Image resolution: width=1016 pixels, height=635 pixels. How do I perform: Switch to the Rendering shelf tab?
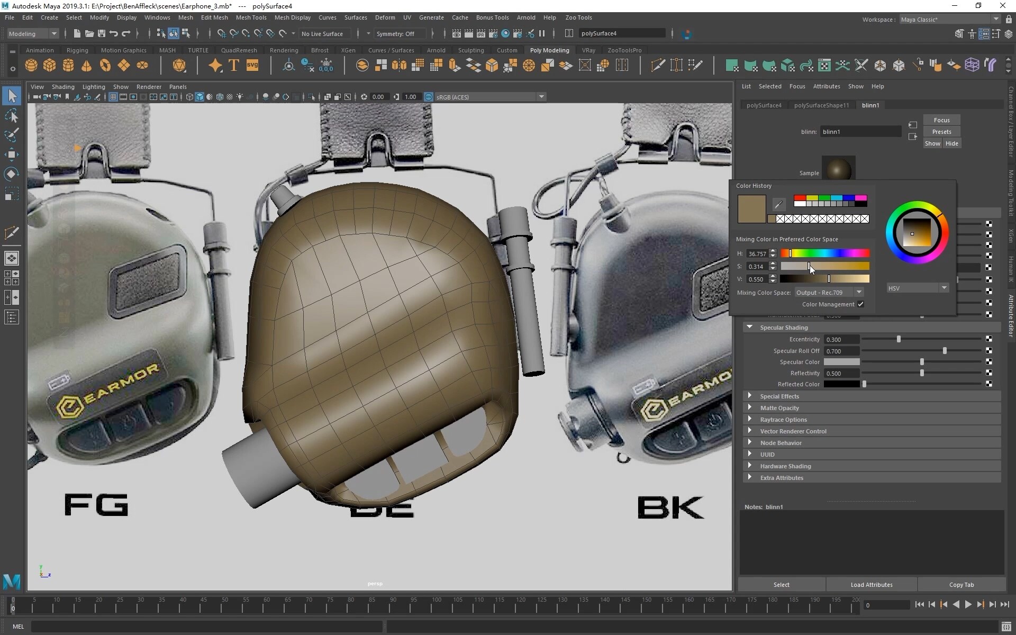pyautogui.click(x=284, y=50)
